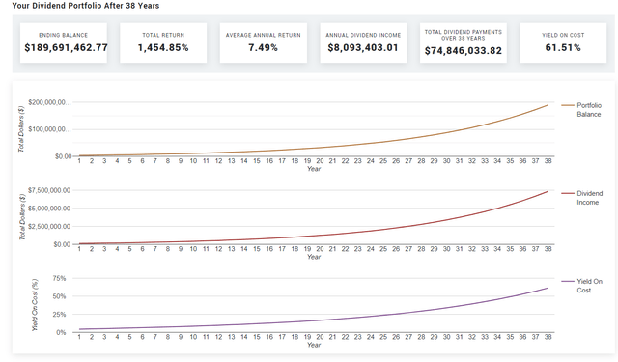Click the 75% axis label on yield chart

click(59, 278)
